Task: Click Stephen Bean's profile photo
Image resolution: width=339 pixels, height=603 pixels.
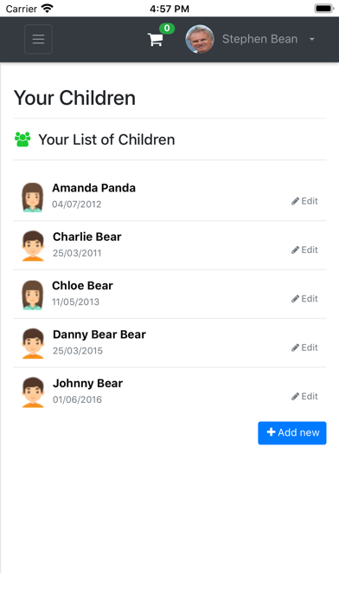Action: (200, 39)
